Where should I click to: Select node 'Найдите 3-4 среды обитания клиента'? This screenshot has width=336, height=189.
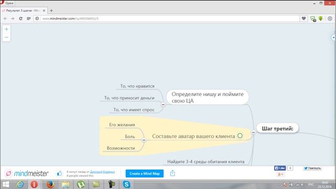(206, 162)
